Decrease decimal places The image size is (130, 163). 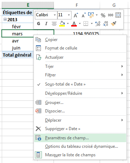tap(105, 24)
